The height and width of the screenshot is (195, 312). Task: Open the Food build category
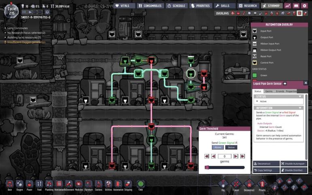[x=39, y=184]
